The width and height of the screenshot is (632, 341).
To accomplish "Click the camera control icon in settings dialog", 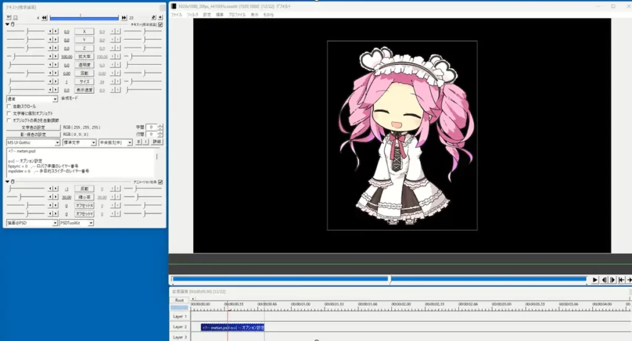I will coord(9,18).
